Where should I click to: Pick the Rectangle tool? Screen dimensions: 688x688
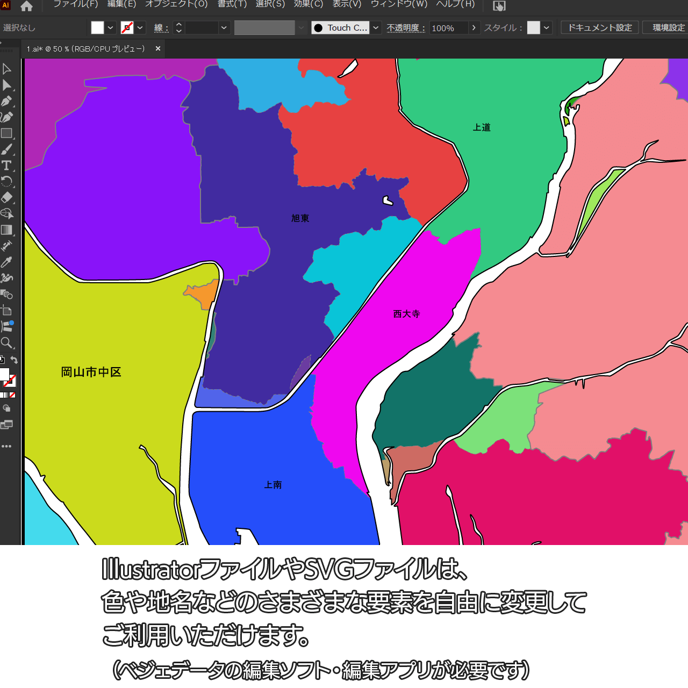(7, 133)
